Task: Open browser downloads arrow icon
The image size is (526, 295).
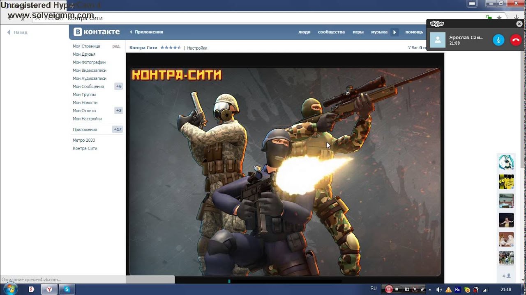Action: click(x=516, y=18)
